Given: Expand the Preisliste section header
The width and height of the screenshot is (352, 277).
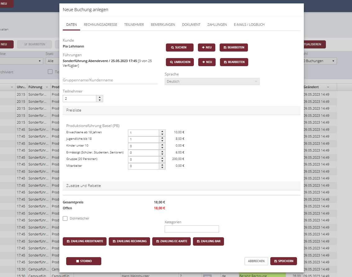Looking at the screenshot, I should (181, 110).
